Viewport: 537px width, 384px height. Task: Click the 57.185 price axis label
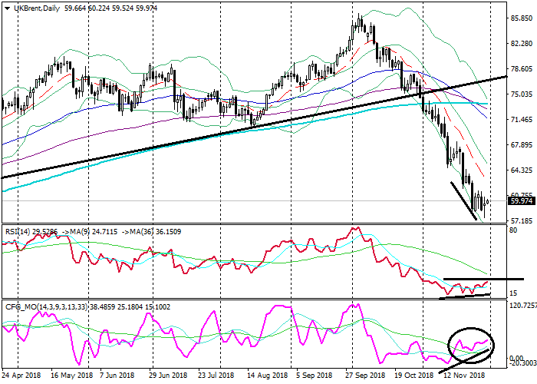coord(521,220)
